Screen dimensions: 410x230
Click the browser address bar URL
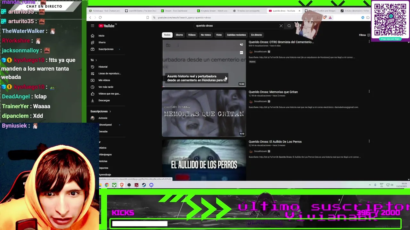[184, 18]
